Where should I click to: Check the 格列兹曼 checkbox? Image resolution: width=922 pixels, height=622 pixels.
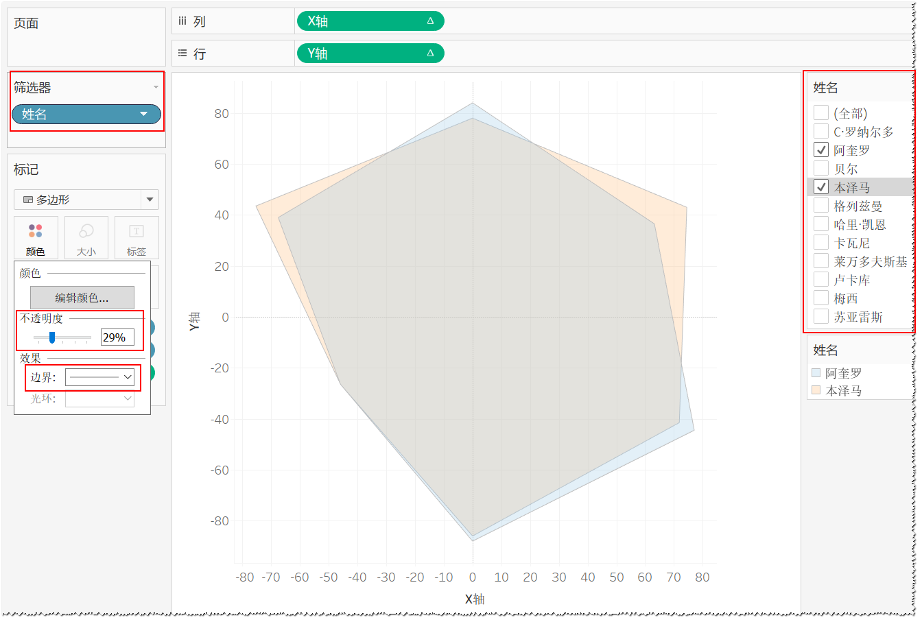[x=820, y=205]
